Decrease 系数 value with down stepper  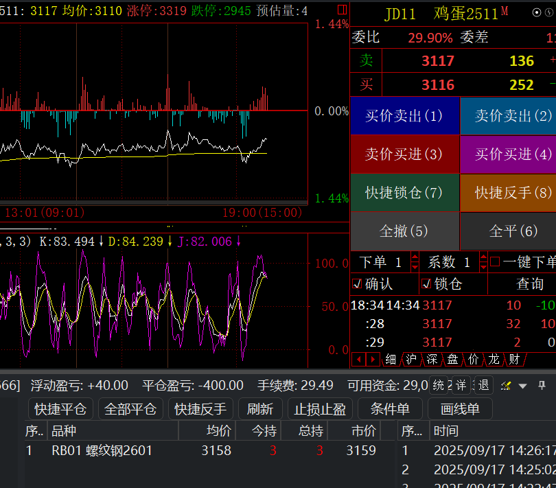483,266
